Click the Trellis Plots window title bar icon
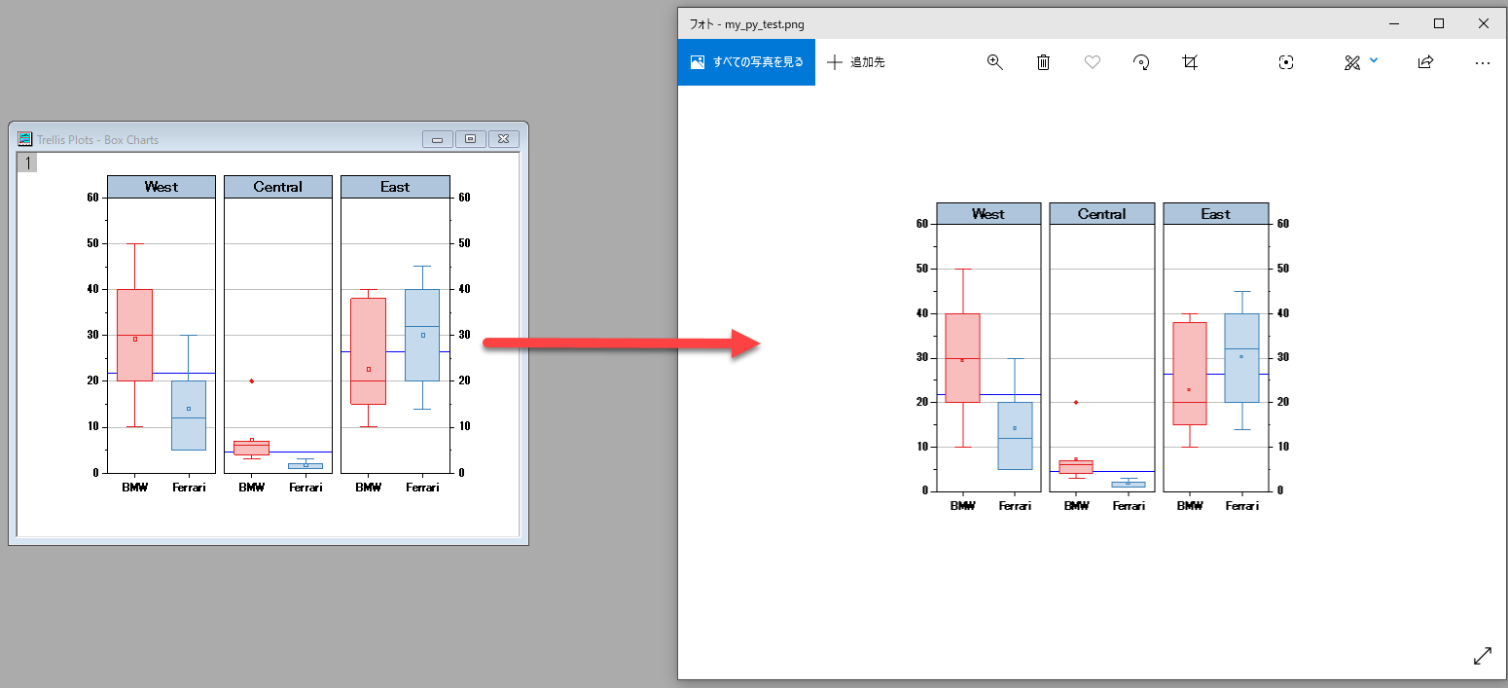Viewport: 1508px width, 688px height. tap(25, 139)
